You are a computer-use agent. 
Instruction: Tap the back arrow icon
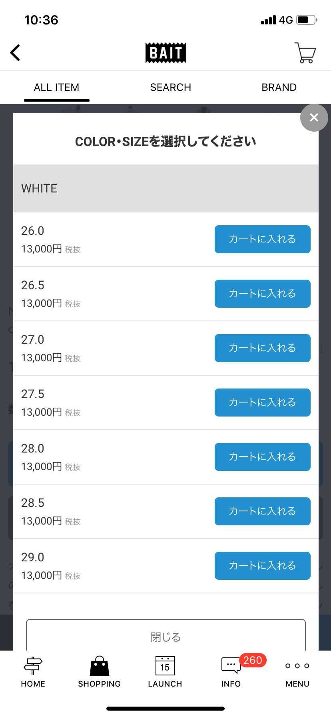[x=15, y=52]
